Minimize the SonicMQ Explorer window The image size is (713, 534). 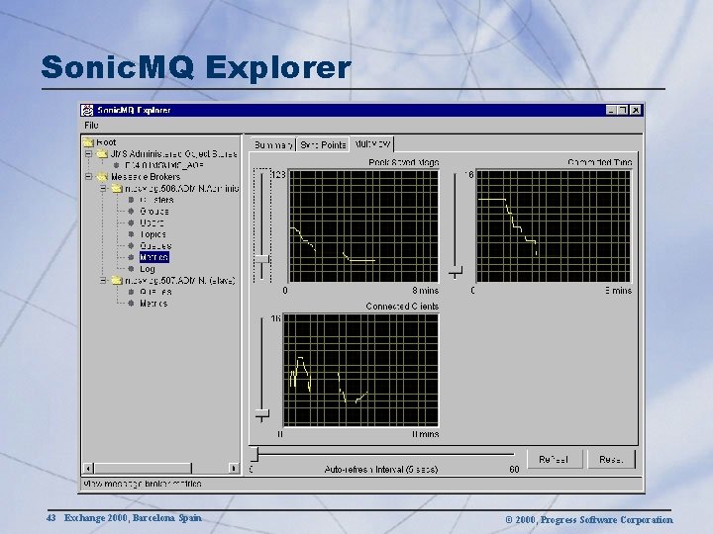[x=612, y=110]
